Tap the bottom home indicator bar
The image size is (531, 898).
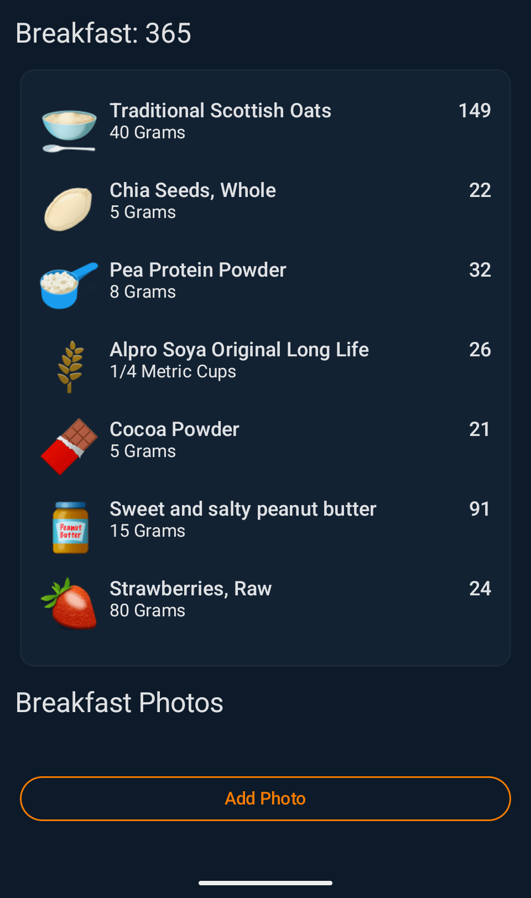(265, 883)
